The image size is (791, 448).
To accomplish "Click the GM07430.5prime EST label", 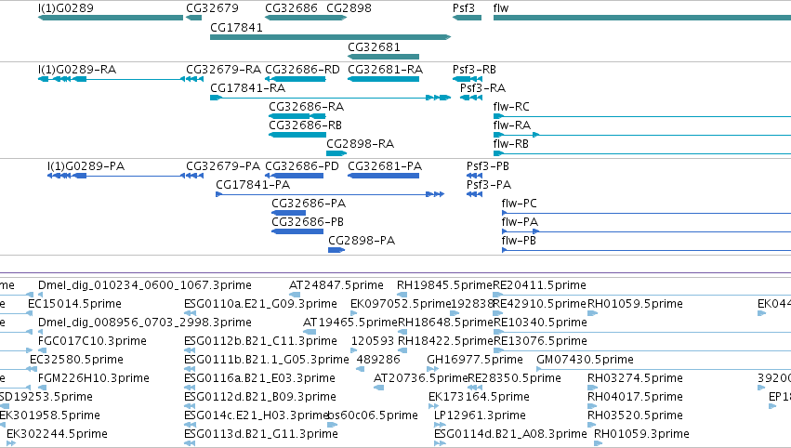I will (585, 360).
